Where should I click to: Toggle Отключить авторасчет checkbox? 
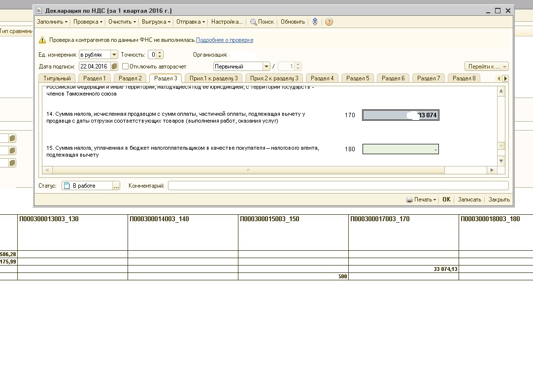pyautogui.click(x=126, y=67)
